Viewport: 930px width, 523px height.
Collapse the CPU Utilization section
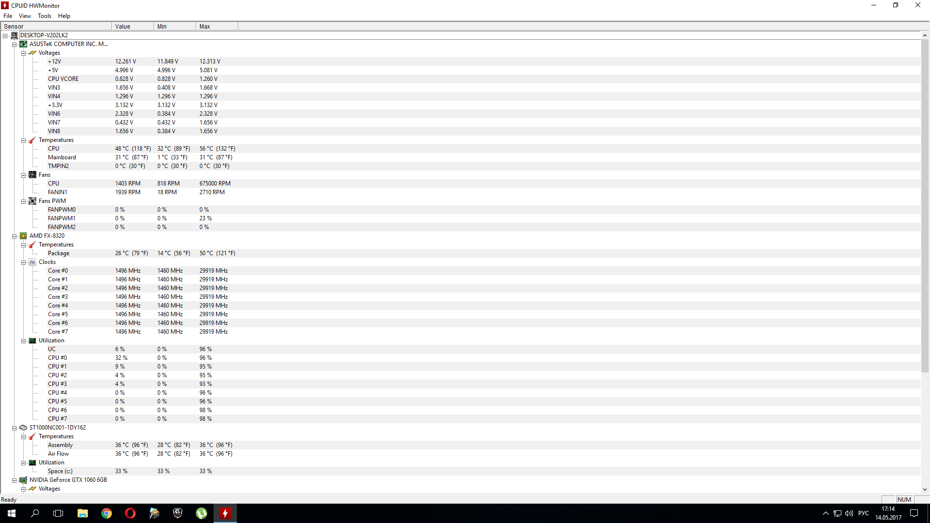point(23,341)
